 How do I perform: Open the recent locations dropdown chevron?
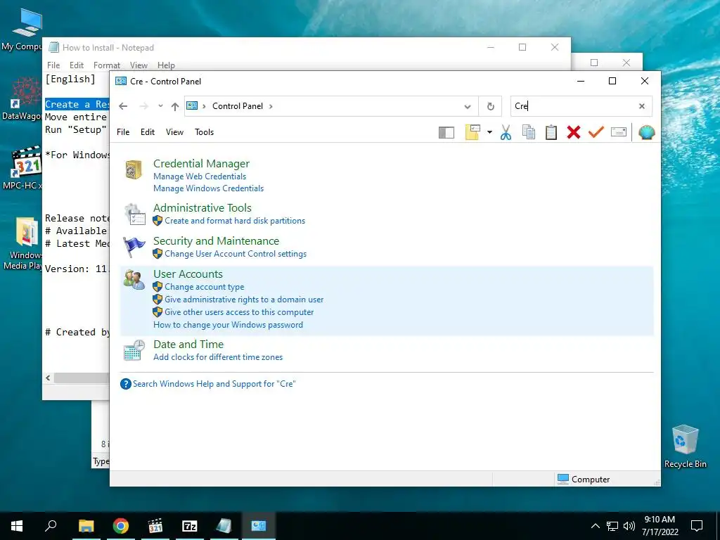pyautogui.click(x=160, y=106)
